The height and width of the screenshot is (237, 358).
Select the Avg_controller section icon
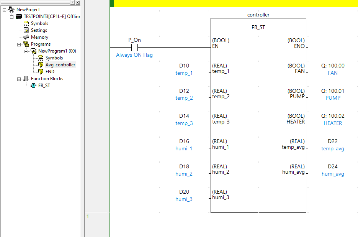point(41,65)
